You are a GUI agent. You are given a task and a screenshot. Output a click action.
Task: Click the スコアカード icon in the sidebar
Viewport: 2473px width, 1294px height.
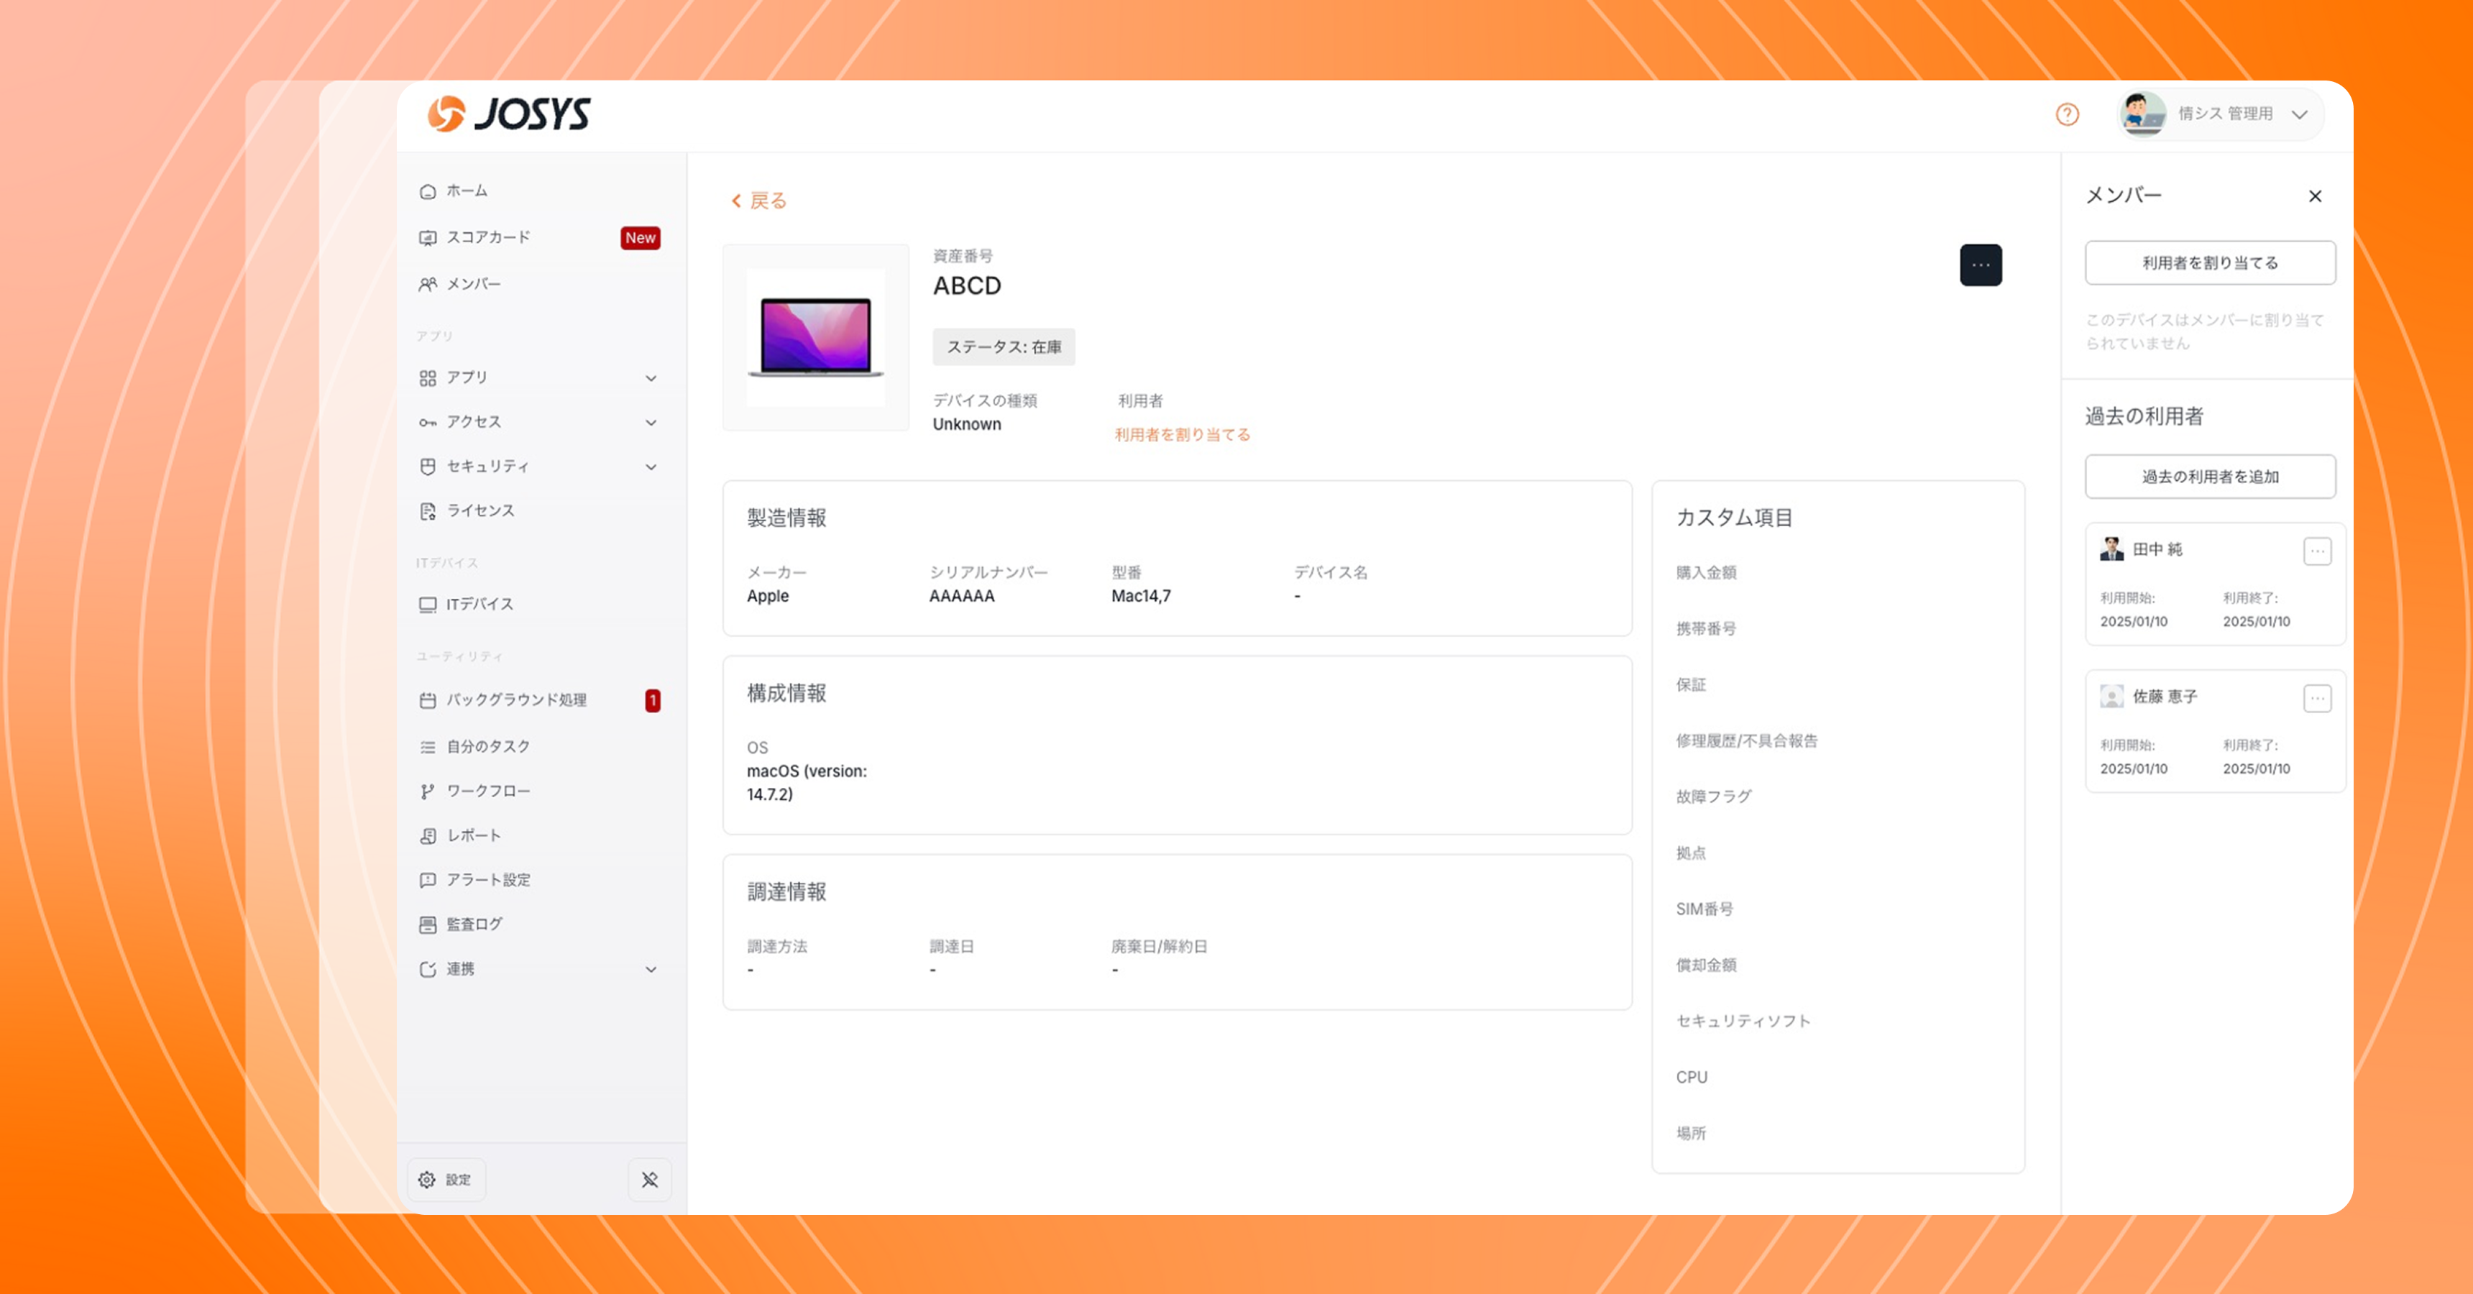point(428,238)
